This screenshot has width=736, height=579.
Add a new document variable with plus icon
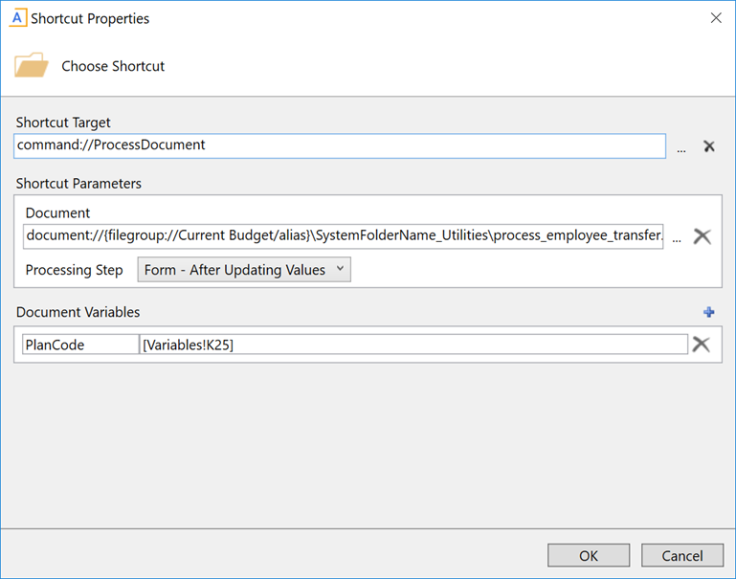pos(709,312)
